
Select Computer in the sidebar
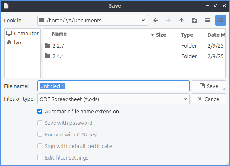click(x=22, y=34)
